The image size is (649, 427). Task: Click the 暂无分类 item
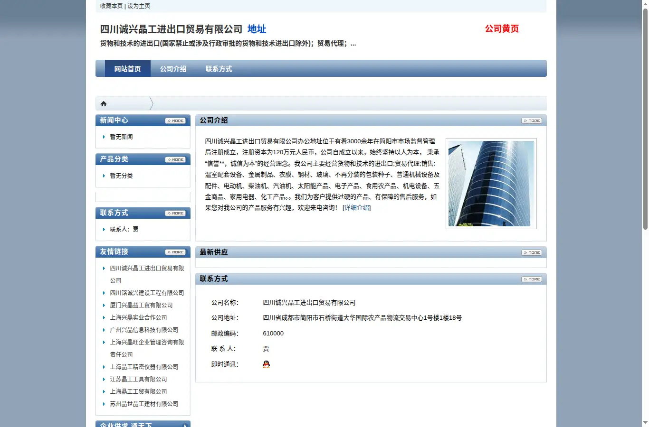[x=122, y=176]
